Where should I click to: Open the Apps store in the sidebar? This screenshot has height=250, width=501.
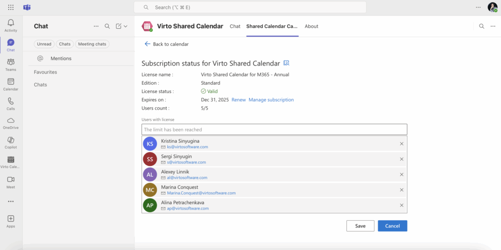click(11, 221)
